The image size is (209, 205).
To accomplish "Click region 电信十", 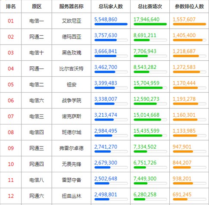I will 37,53.
